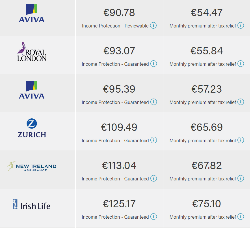Click info icon beside €67.82 tax relief premium

tap(241, 178)
